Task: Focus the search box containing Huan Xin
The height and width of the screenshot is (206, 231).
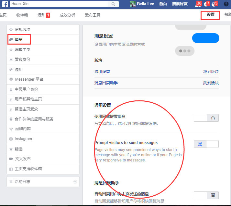Action: [59, 4]
